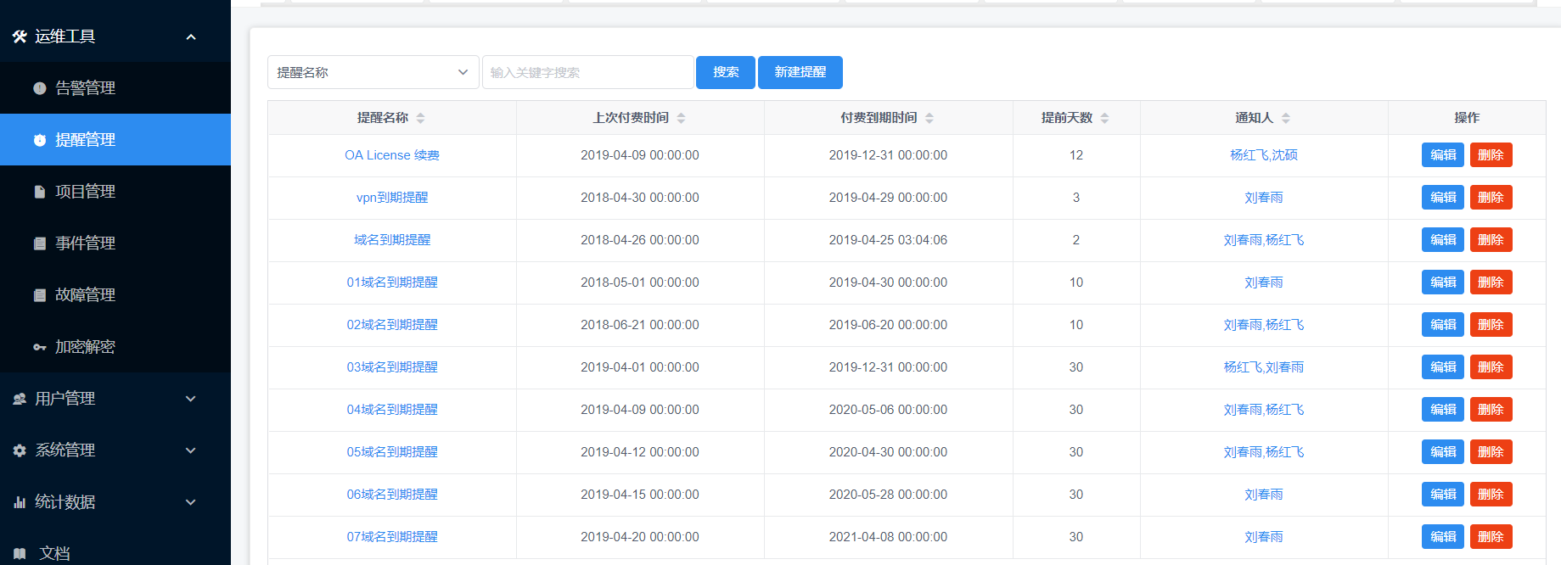Sort by 通知人 column arrows
Screen dimensions: 1561x565
pos(1285,118)
